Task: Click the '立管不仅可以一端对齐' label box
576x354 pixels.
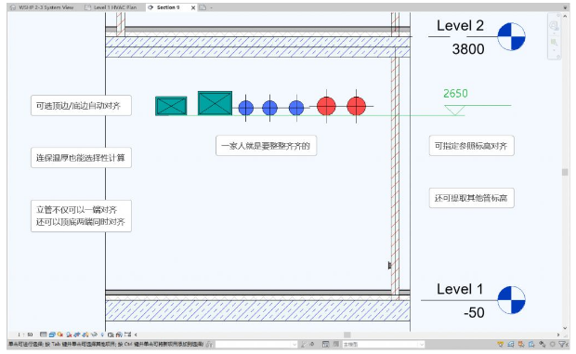Action: coord(81,216)
